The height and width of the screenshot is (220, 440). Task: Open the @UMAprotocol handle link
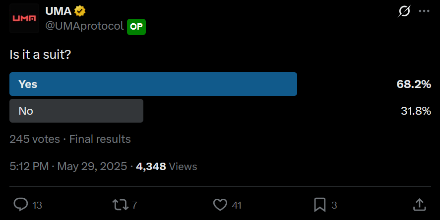84,27
